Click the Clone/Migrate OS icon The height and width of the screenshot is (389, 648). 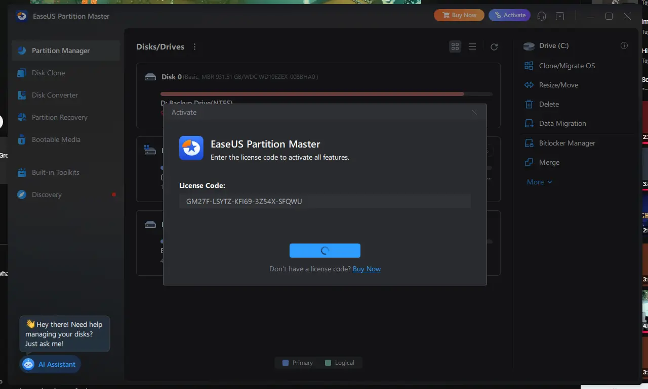[x=529, y=66]
